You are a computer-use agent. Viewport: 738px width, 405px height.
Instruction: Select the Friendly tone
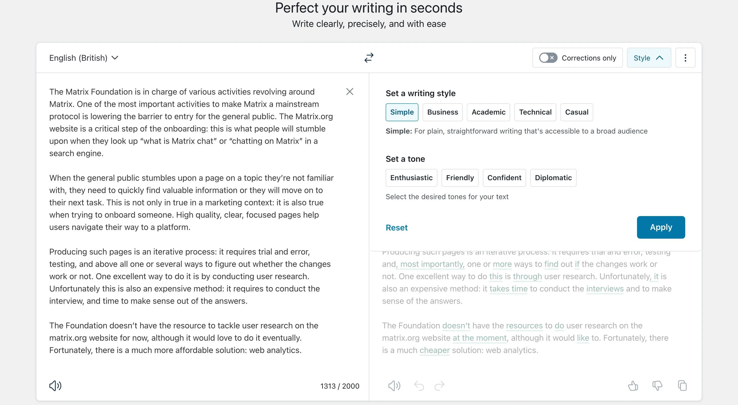(x=460, y=178)
